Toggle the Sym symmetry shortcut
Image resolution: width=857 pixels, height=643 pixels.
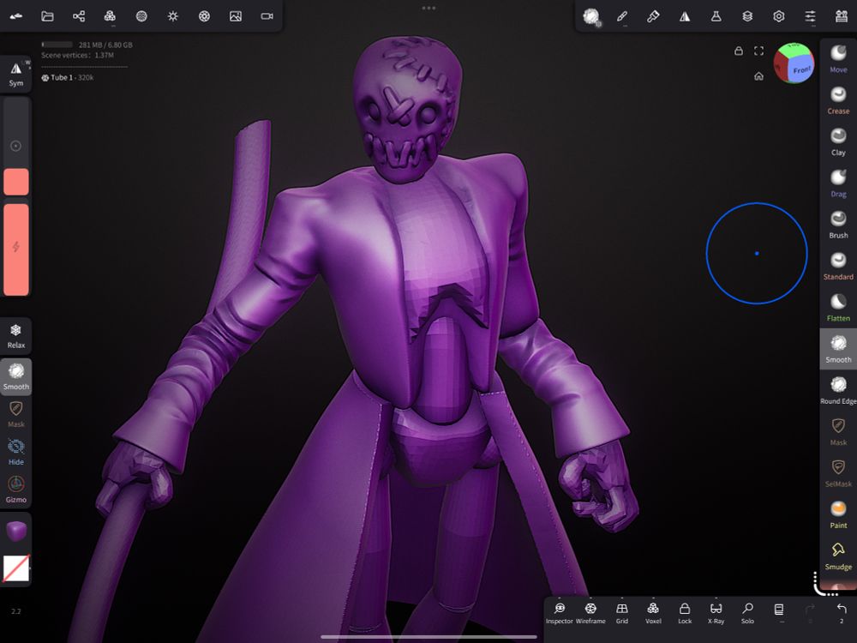(x=15, y=75)
